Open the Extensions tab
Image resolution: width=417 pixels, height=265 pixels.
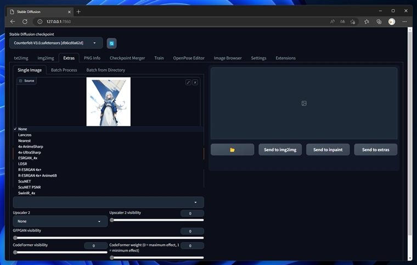(x=286, y=58)
